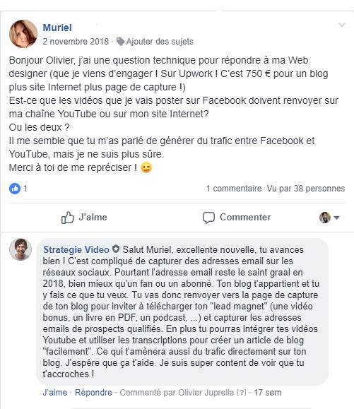
Task: Open the post date 2 novembre 2018
Action: [x=76, y=42]
